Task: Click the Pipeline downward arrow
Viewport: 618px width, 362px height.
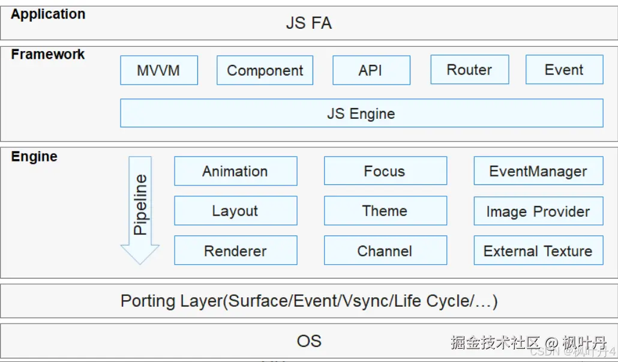Action: pyautogui.click(x=140, y=207)
